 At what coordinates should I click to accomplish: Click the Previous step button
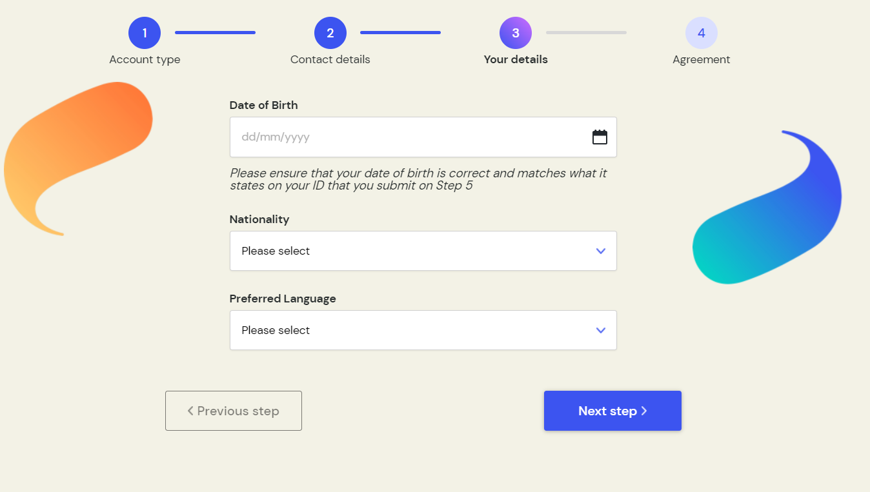click(234, 411)
